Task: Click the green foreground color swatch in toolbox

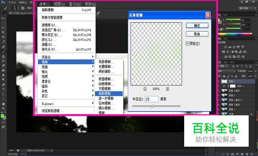Action: [x=2, y=116]
